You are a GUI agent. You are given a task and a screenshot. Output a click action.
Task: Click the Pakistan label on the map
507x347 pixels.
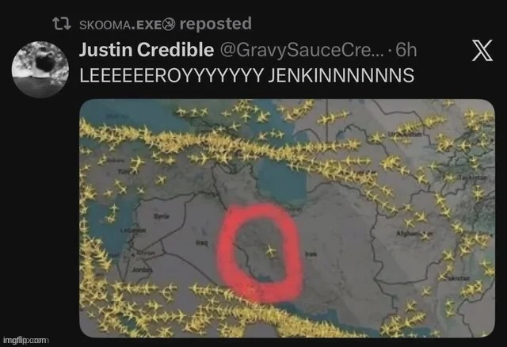(x=457, y=278)
